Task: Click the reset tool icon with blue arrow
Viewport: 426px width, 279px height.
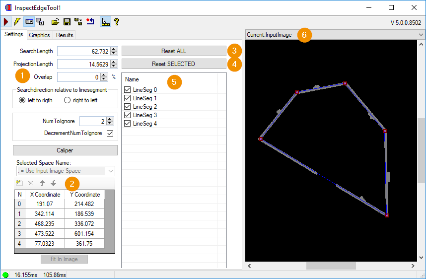Action: (90, 21)
